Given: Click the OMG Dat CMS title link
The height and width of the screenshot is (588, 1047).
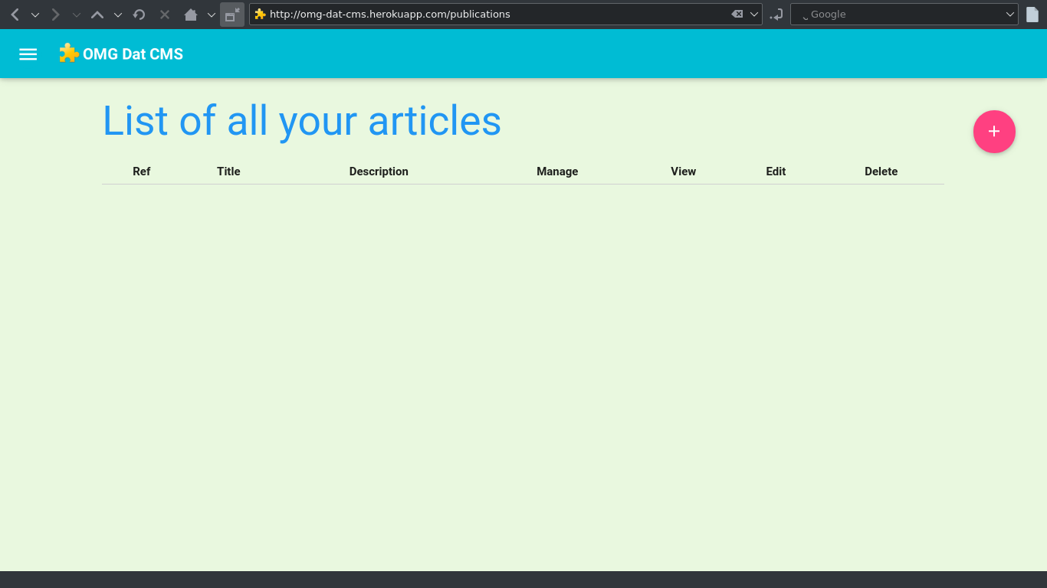Looking at the screenshot, I should click(x=133, y=54).
